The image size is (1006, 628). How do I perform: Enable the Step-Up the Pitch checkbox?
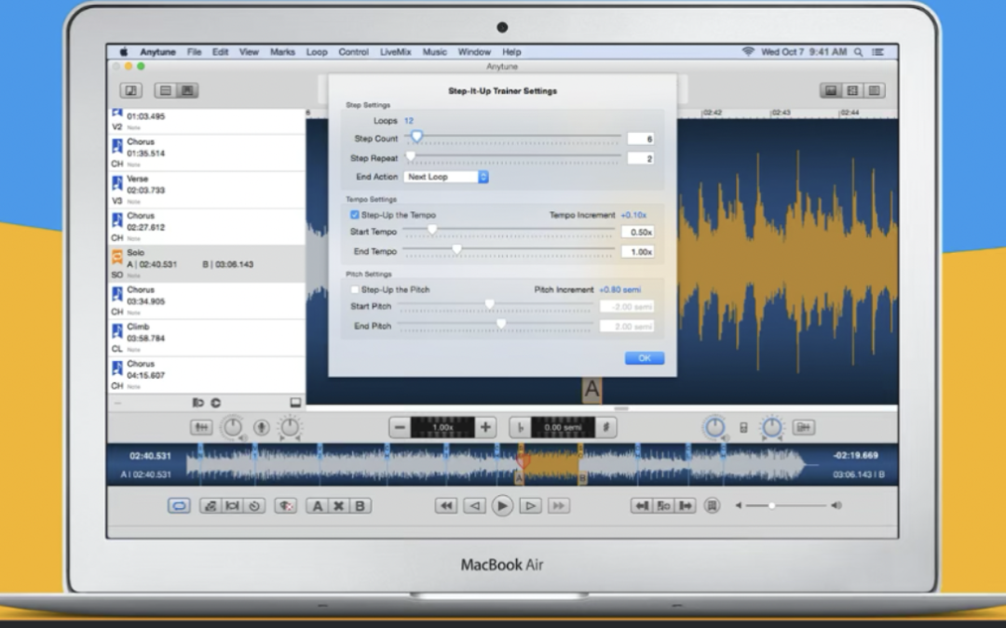coord(355,289)
